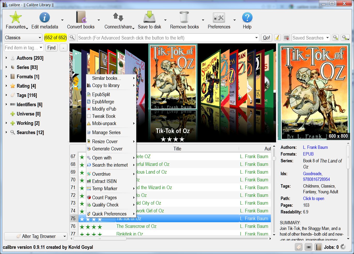Click the Convert books icon
354x254 pixels.
click(81, 18)
